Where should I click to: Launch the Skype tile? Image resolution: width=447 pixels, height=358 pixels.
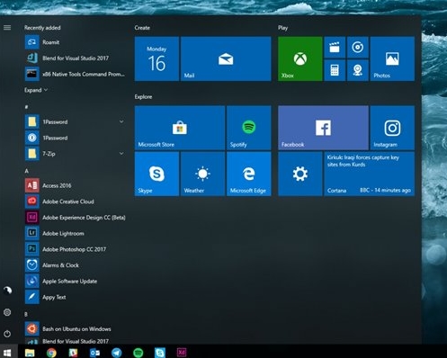156,174
